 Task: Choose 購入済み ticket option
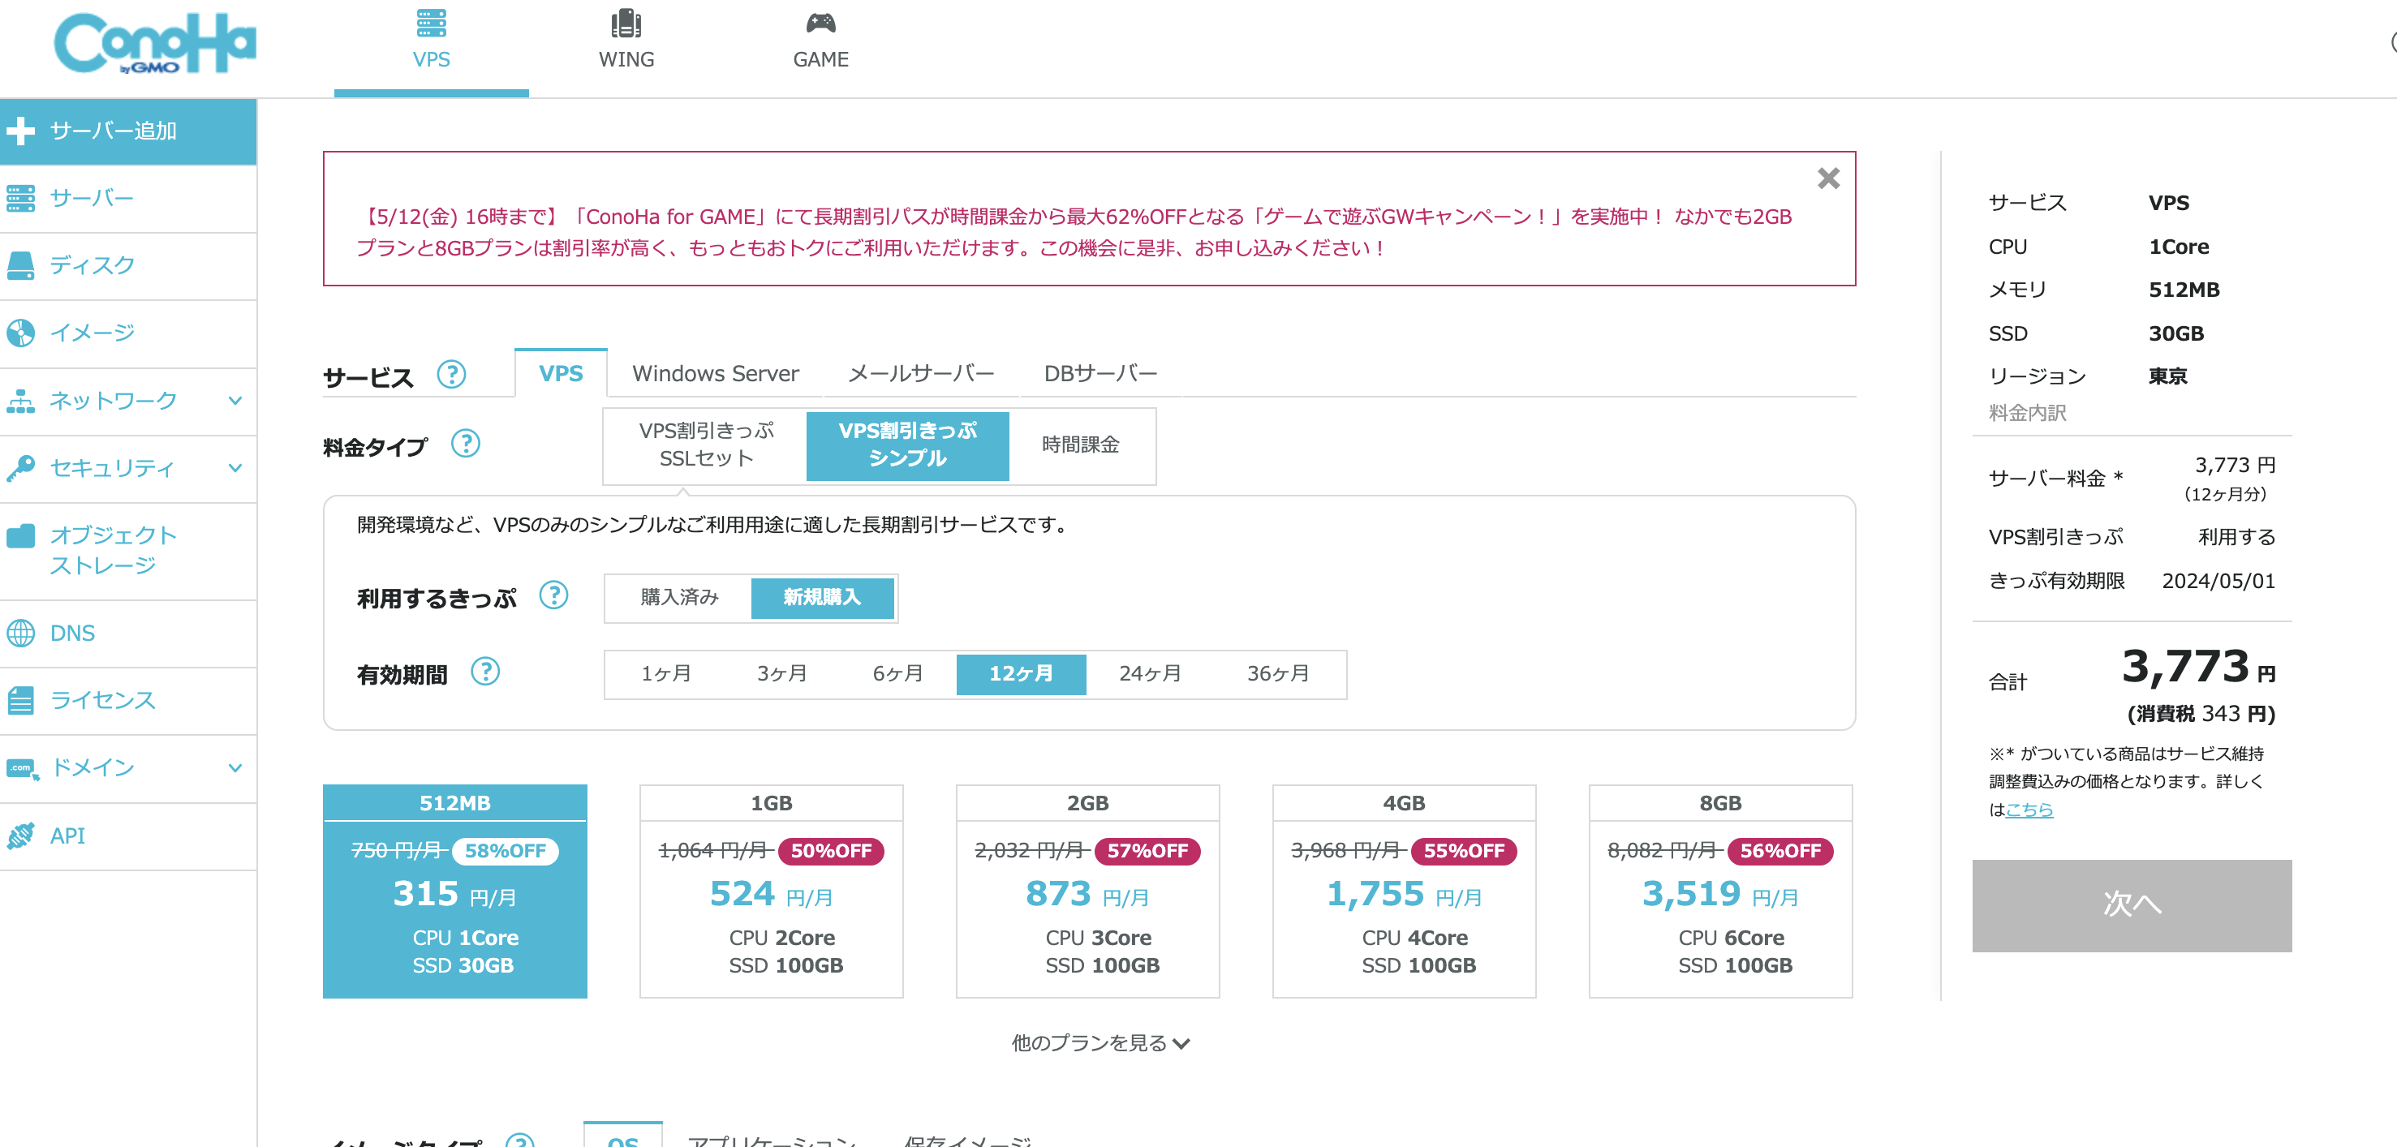(x=679, y=597)
